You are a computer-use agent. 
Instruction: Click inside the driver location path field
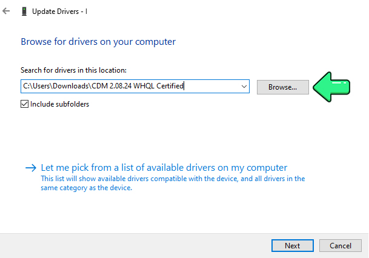click(x=135, y=87)
